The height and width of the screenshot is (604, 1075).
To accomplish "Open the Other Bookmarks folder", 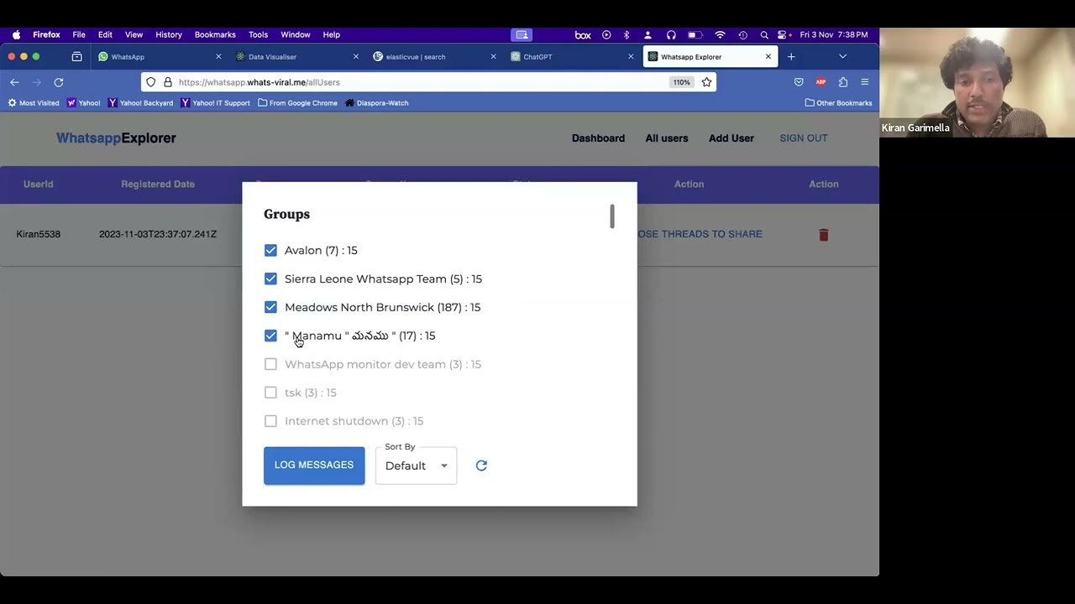I will click(x=838, y=103).
